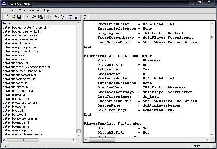Switch to list view mode
This screenshot has height=149, width=217.
coord(70,17)
